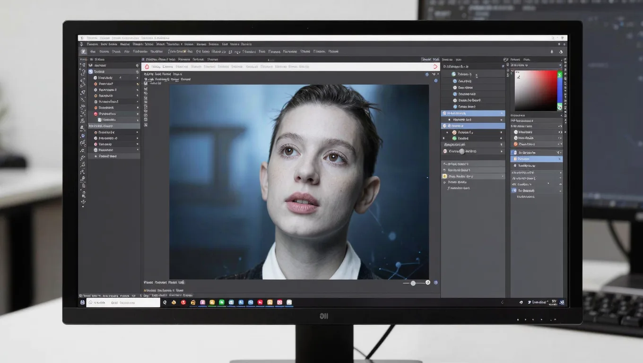The image size is (643, 363).
Task: Click the blue hue strip beside the color field
Action: pos(560,90)
